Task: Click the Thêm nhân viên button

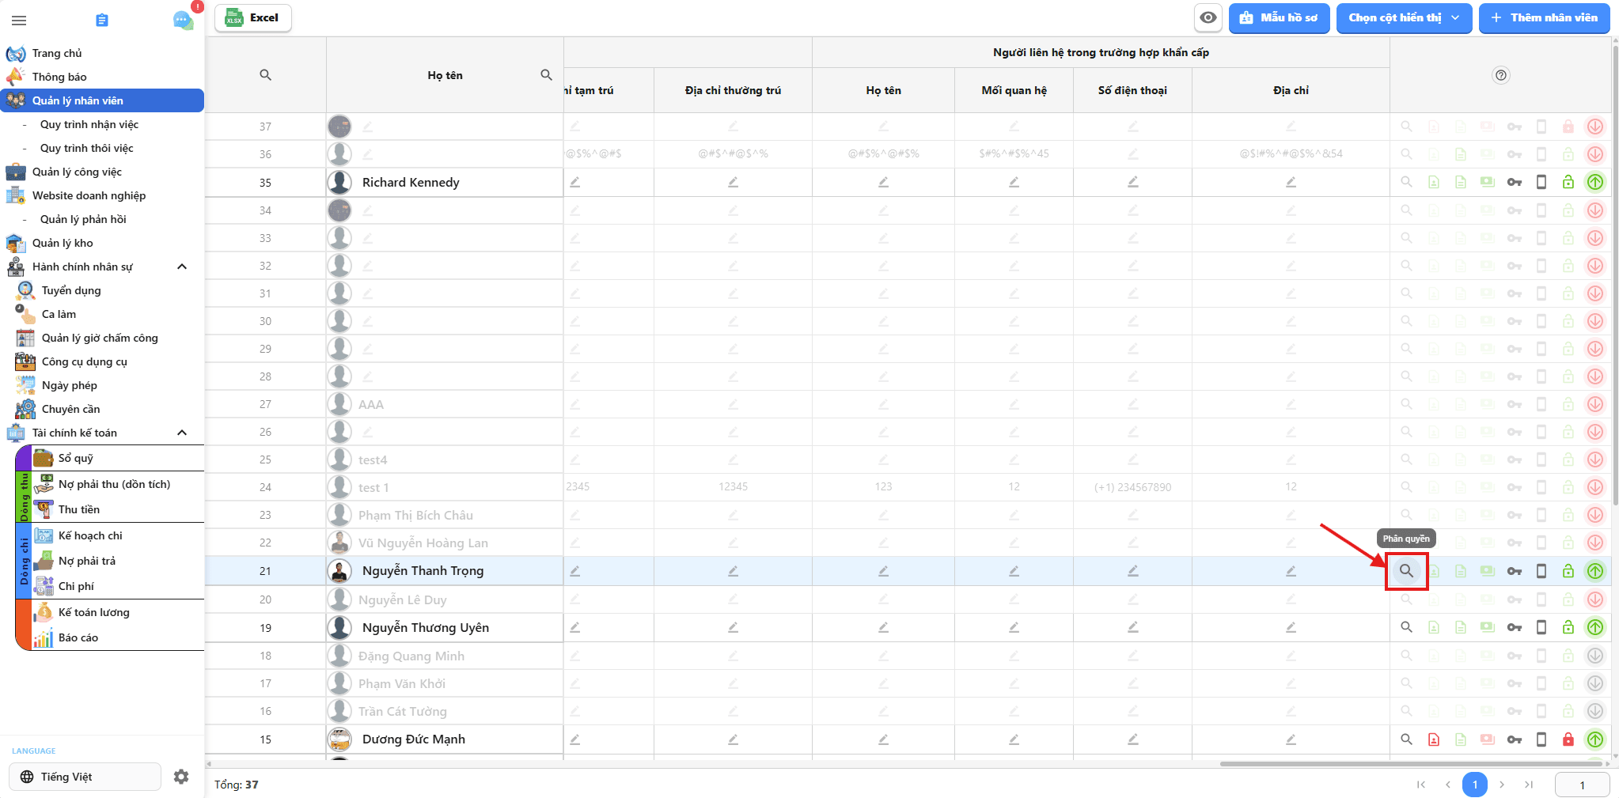Action: (1544, 18)
